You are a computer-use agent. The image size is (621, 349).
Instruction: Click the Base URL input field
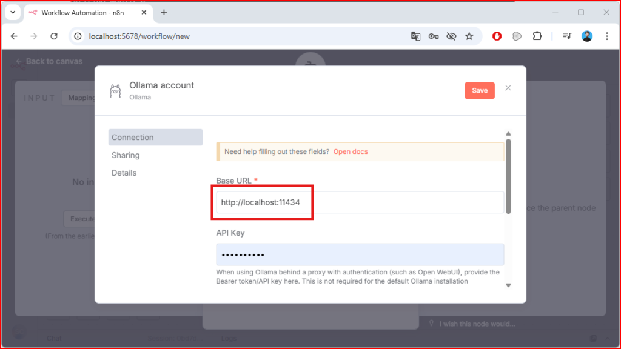click(x=360, y=202)
